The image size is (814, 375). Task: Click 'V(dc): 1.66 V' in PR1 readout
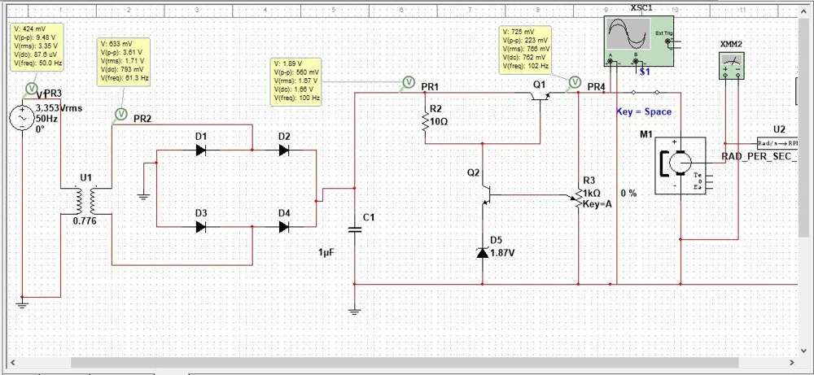click(x=293, y=89)
